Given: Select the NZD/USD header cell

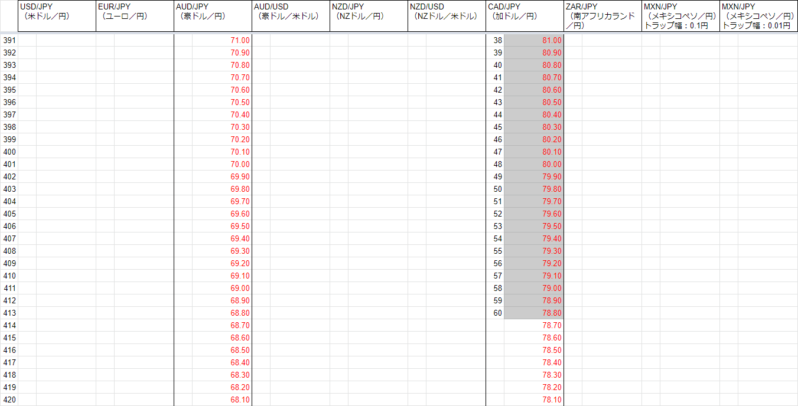Looking at the screenshot, I should coord(447,16).
